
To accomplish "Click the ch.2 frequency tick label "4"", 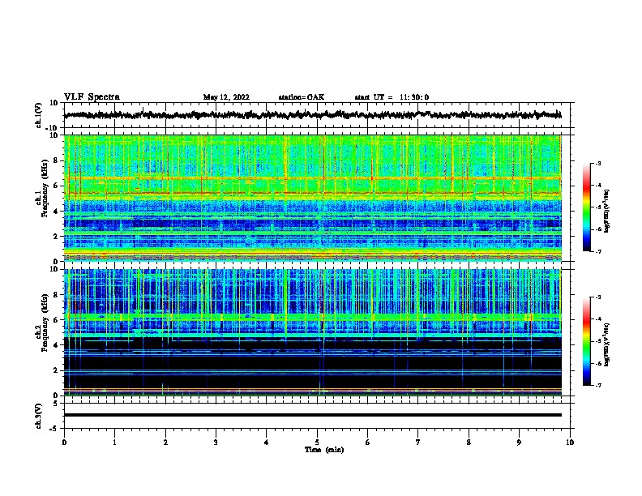I will [56, 345].
